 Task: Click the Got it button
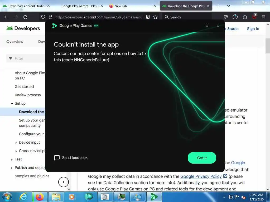pos(202,158)
